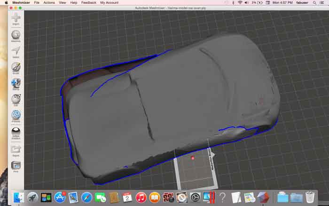Screen dimensions: 329x206
Task: Launch Safari compass icon in dock
Action: click(x=86, y=198)
